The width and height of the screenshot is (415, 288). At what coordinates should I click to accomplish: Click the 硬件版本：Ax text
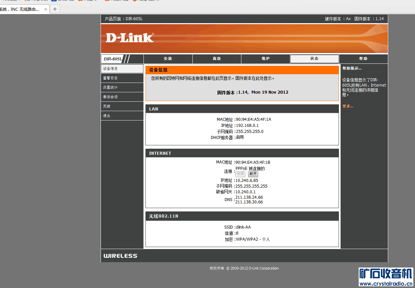click(x=338, y=19)
